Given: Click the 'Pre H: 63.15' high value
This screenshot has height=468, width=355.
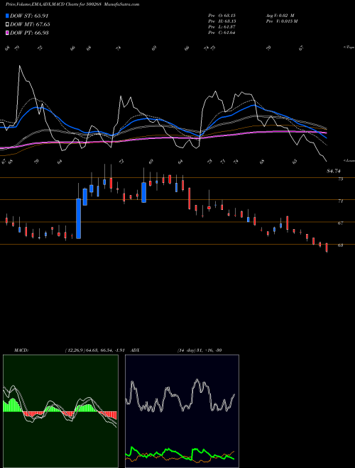Looking at the screenshot, I should tap(222, 21).
